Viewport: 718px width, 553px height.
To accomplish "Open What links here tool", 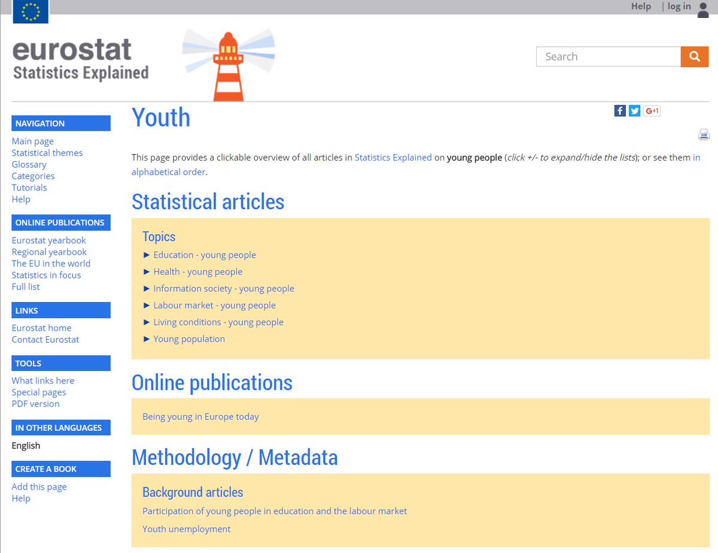I will 43,380.
